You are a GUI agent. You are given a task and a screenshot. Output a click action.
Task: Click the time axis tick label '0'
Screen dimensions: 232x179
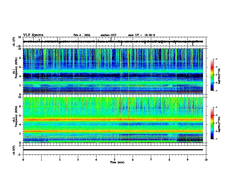pos(23,160)
